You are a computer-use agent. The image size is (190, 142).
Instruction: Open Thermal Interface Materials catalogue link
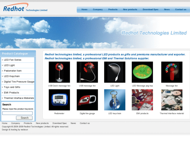19,98
